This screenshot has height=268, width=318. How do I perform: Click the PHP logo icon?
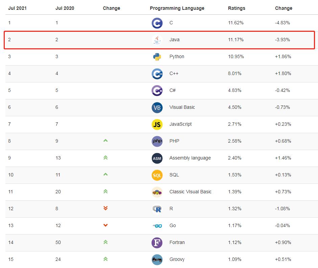pos(157,141)
